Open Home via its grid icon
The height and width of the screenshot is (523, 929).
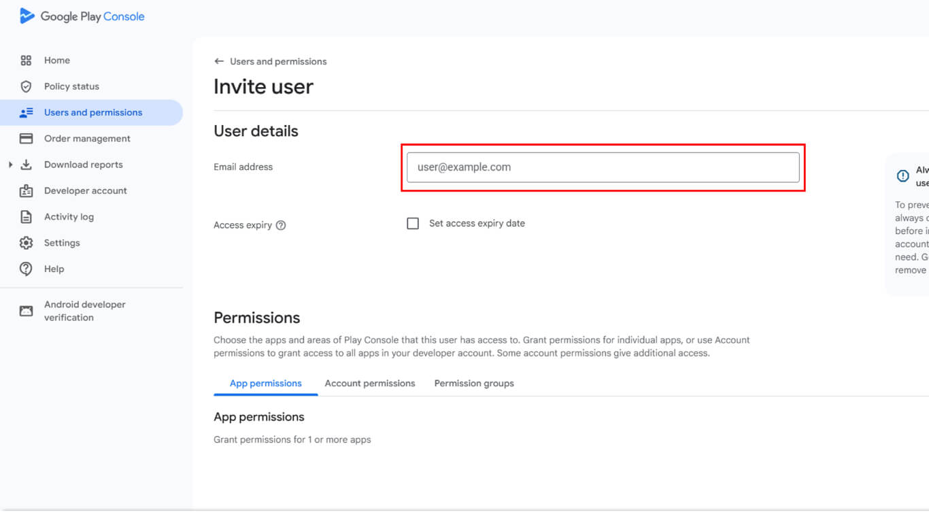point(26,61)
